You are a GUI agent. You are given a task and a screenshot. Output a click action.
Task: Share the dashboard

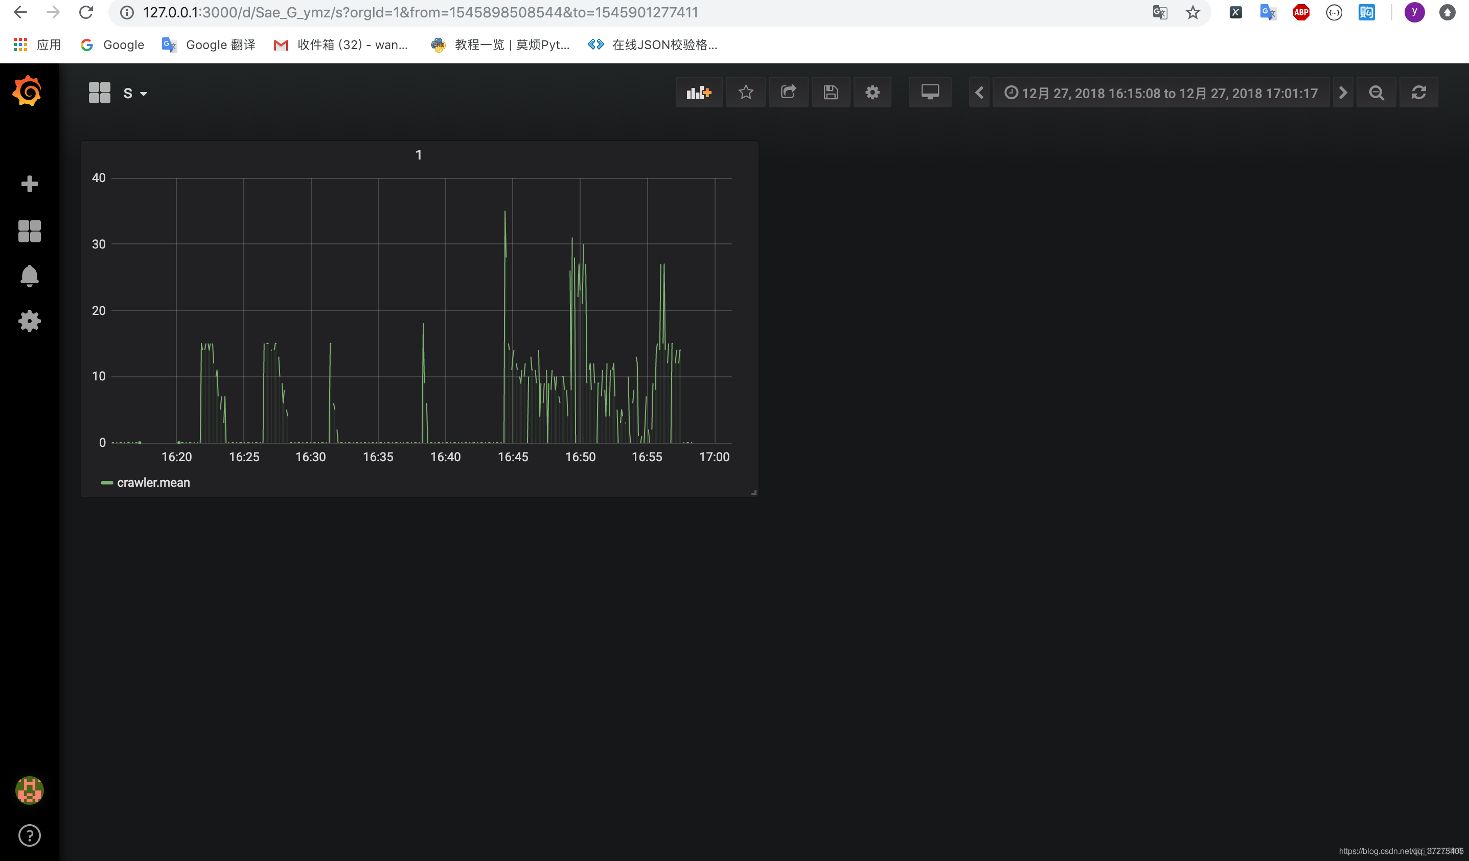[x=788, y=93]
